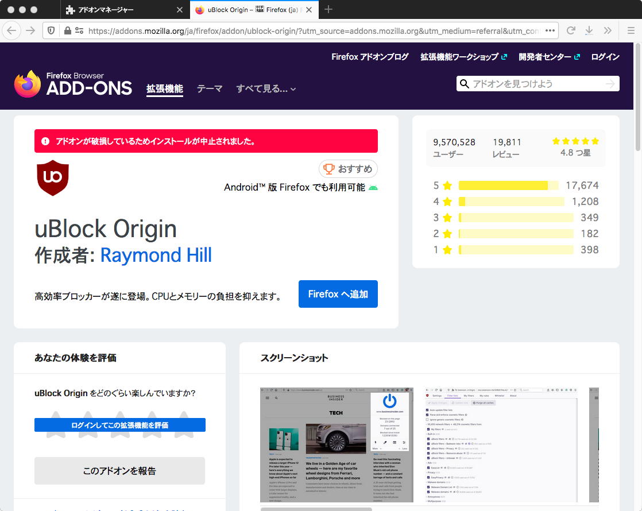The width and height of the screenshot is (642, 511).
Task: Open author Raymond Hill link
Action: (156, 255)
